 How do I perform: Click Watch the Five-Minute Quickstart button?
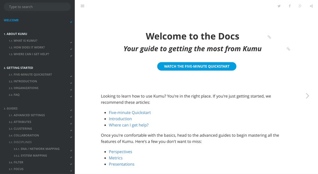click(x=197, y=66)
